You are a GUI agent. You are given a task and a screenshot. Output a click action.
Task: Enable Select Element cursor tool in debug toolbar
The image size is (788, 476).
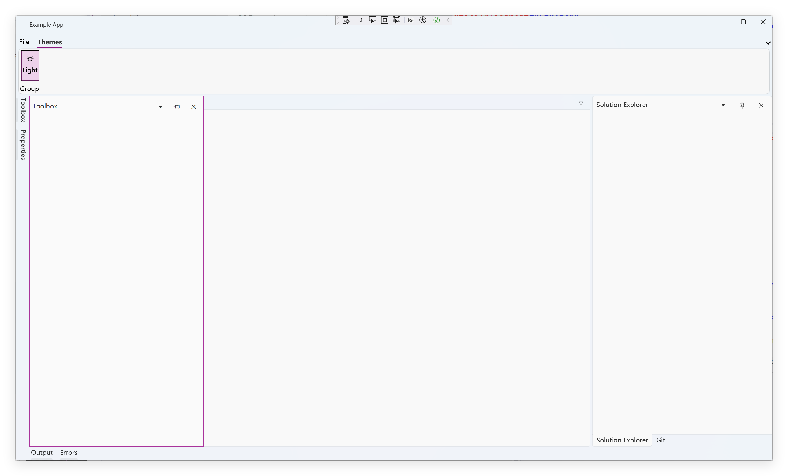[x=373, y=20]
